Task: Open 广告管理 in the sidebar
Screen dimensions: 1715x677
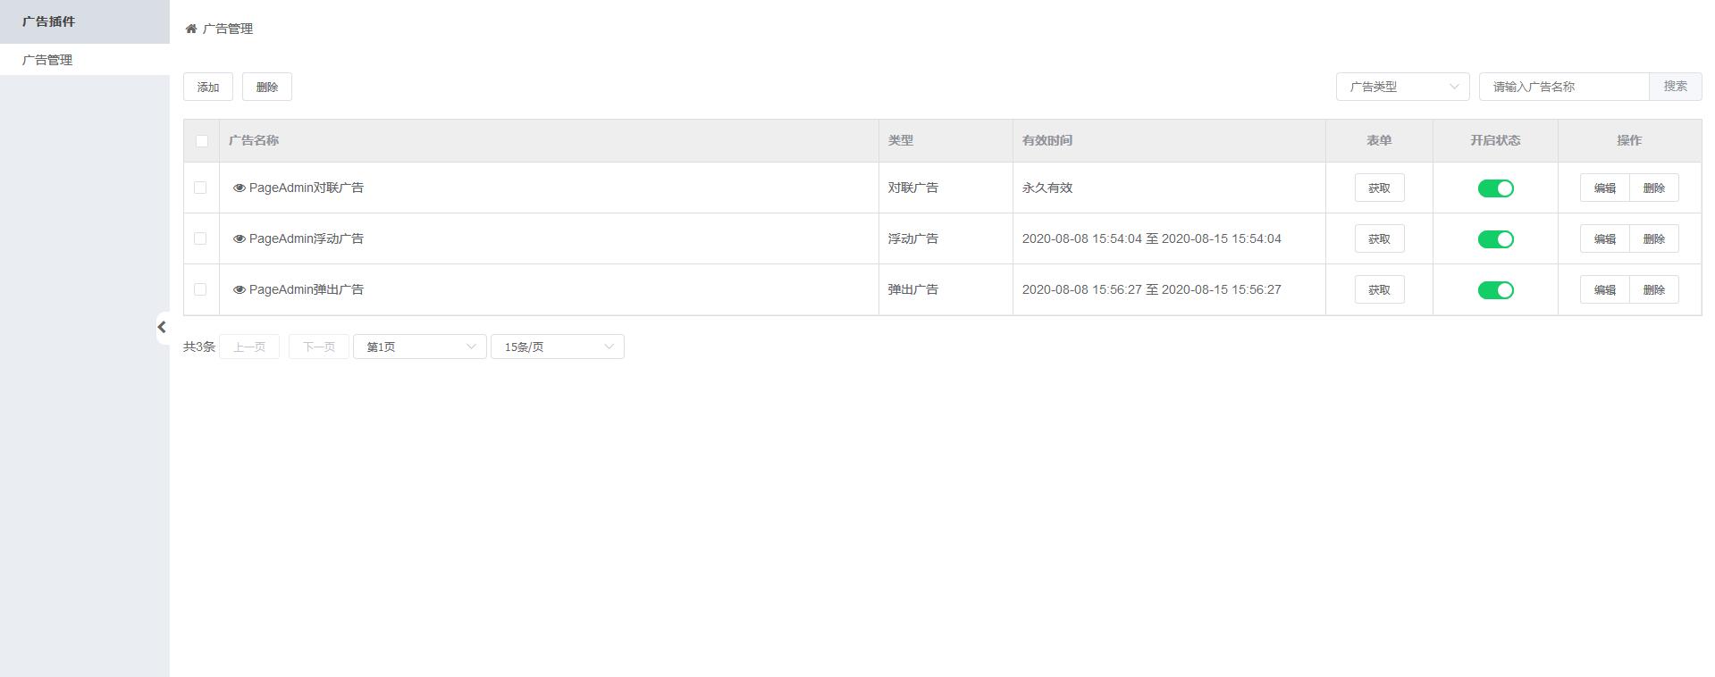Action: coord(85,60)
